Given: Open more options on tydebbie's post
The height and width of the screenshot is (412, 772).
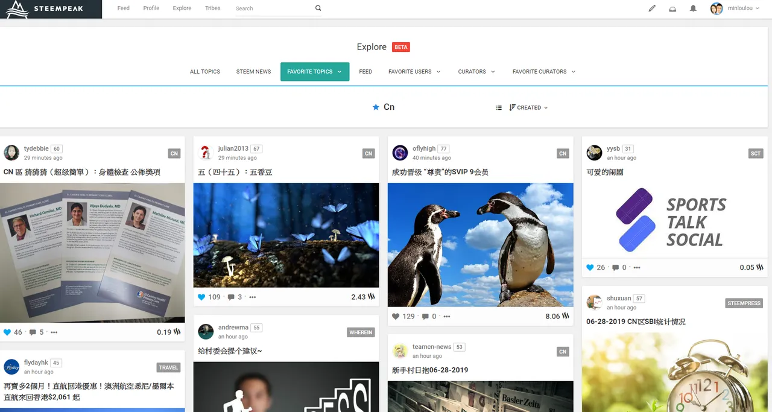Looking at the screenshot, I should 54,332.
